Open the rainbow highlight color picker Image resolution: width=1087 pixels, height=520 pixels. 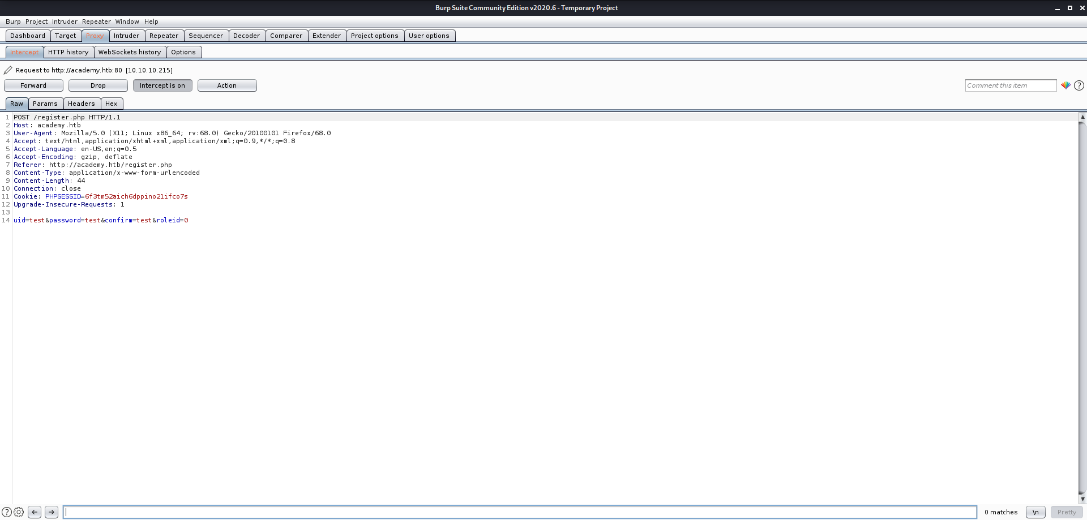pyautogui.click(x=1065, y=85)
